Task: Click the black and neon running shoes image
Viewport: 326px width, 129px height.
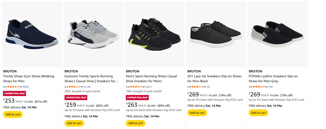Action: (x=155, y=34)
